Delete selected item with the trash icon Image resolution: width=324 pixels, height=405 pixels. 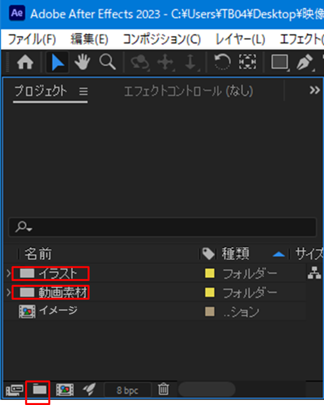coord(163,389)
